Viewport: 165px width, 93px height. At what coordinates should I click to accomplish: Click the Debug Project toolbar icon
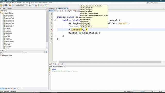pyautogui.click(x=42, y=5)
